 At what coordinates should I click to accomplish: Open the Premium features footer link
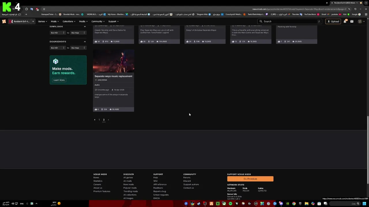(102, 191)
